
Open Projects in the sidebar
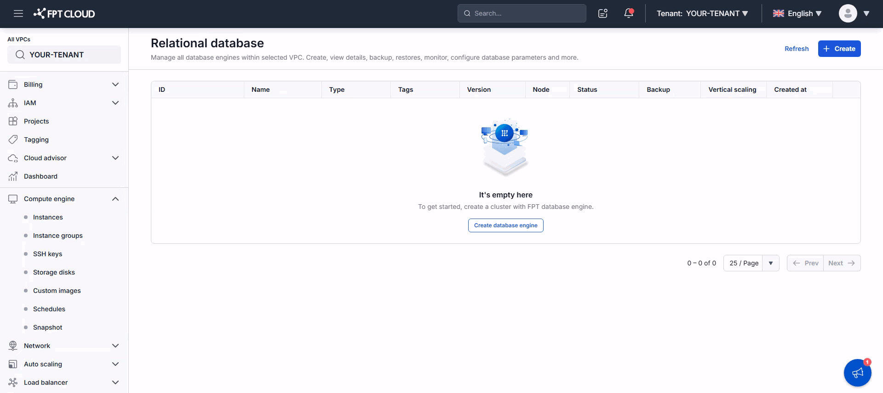pyautogui.click(x=36, y=121)
